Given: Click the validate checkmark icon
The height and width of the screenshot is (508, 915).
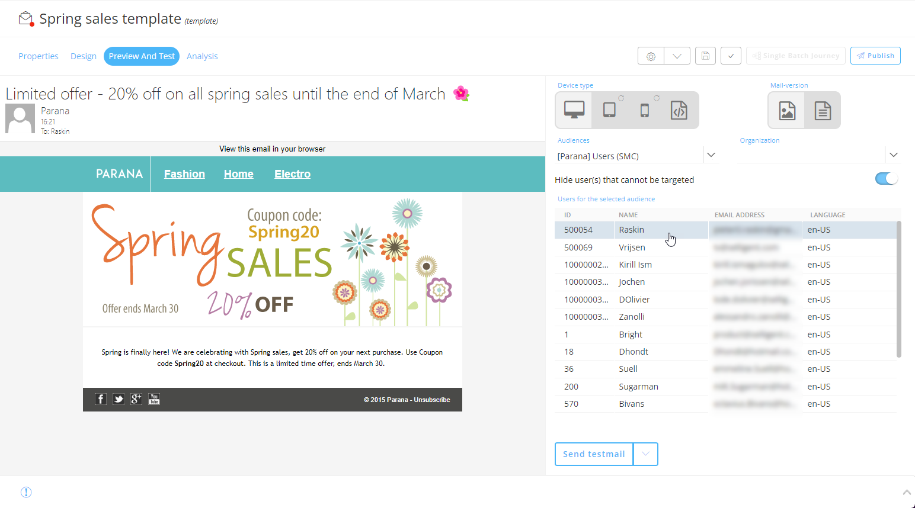Looking at the screenshot, I should 731,56.
